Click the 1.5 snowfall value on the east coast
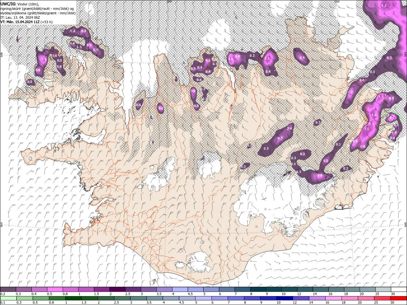The width and height of the screenshot is (407, 305). click(x=366, y=129)
